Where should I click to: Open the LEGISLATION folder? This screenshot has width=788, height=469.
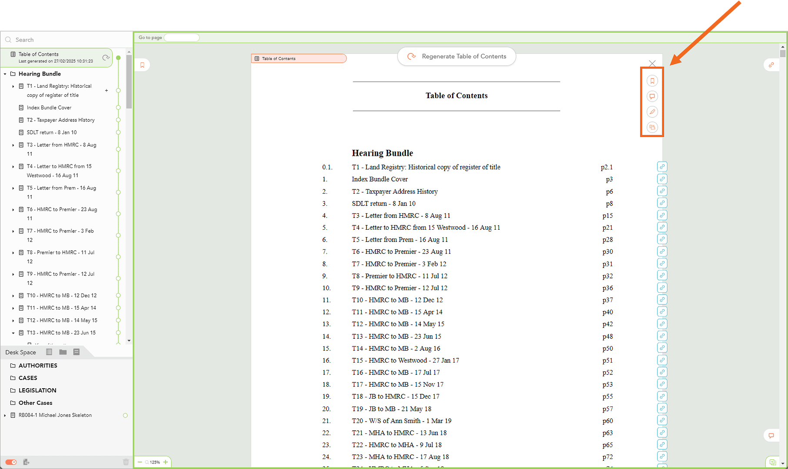37,390
